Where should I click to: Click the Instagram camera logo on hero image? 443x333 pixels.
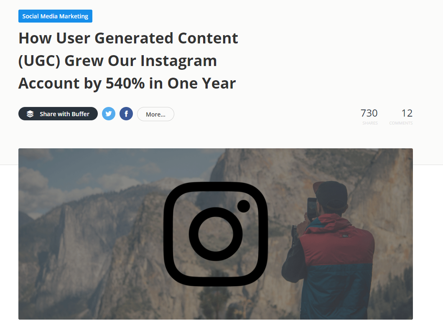(x=216, y=234)
